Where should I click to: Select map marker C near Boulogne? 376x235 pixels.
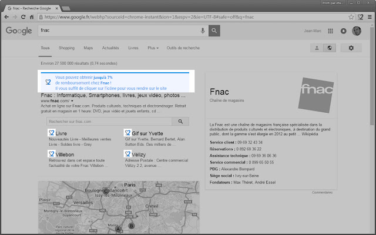click(106, 191)
